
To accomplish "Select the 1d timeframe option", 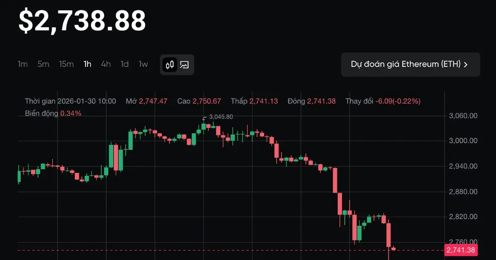I will pyautogui.click(x=124, y=64).
